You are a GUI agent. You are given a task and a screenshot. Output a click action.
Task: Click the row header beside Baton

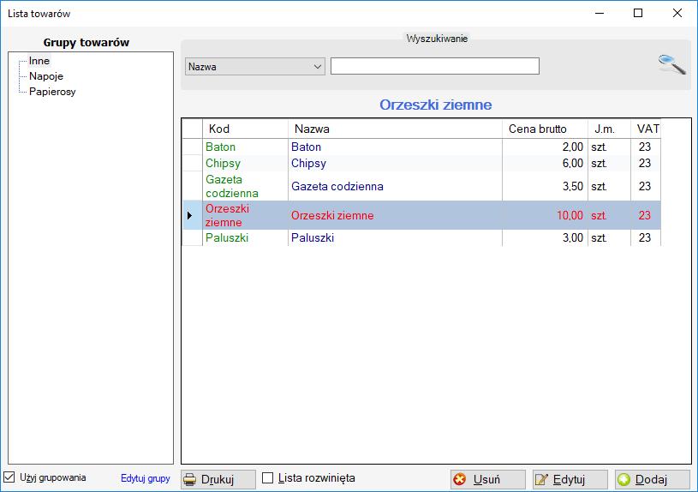coord(193,147)
